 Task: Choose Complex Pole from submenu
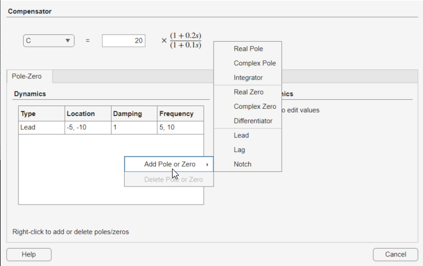click(254, 63)
